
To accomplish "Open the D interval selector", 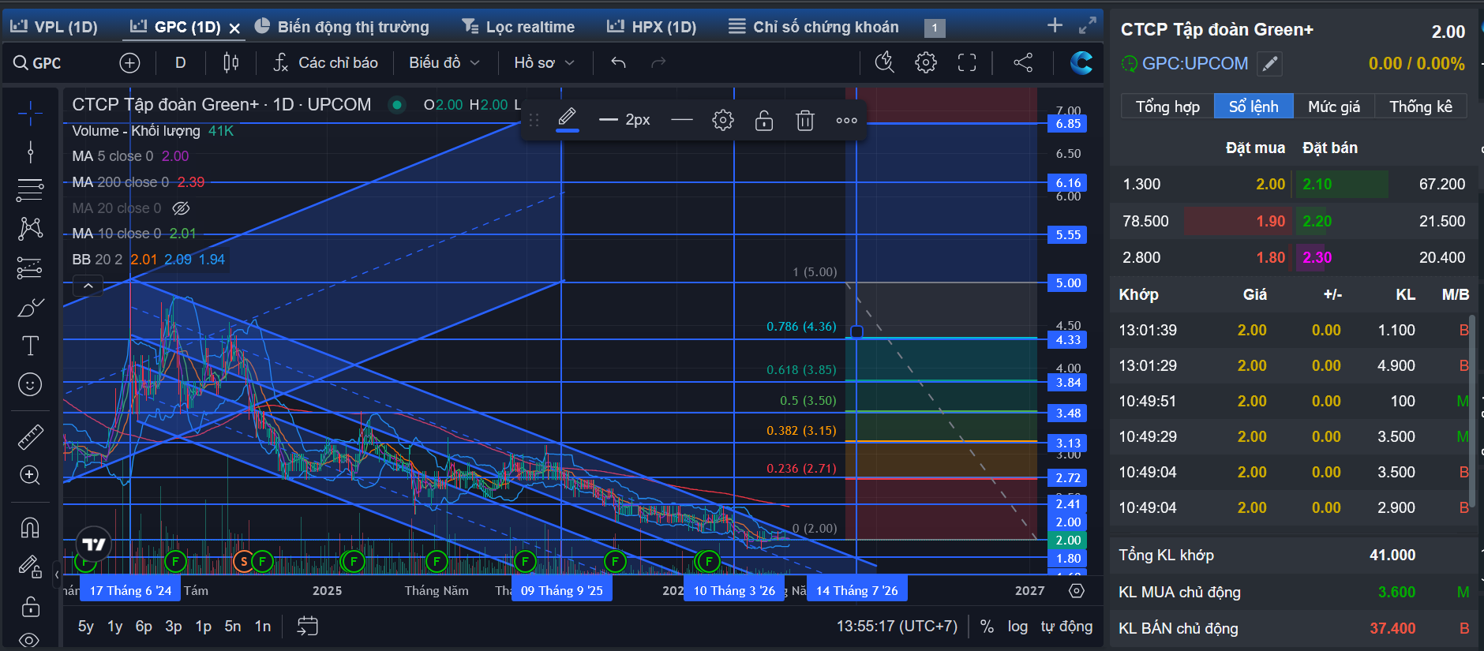I will 181,63.
